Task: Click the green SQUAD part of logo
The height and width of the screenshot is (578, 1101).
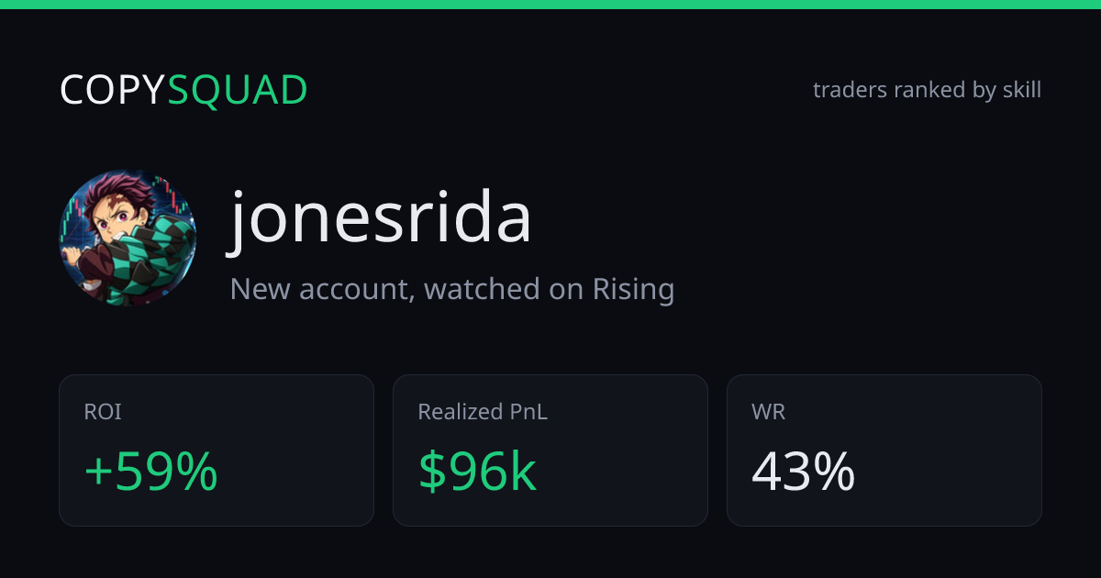Action: tap(238, 91)
